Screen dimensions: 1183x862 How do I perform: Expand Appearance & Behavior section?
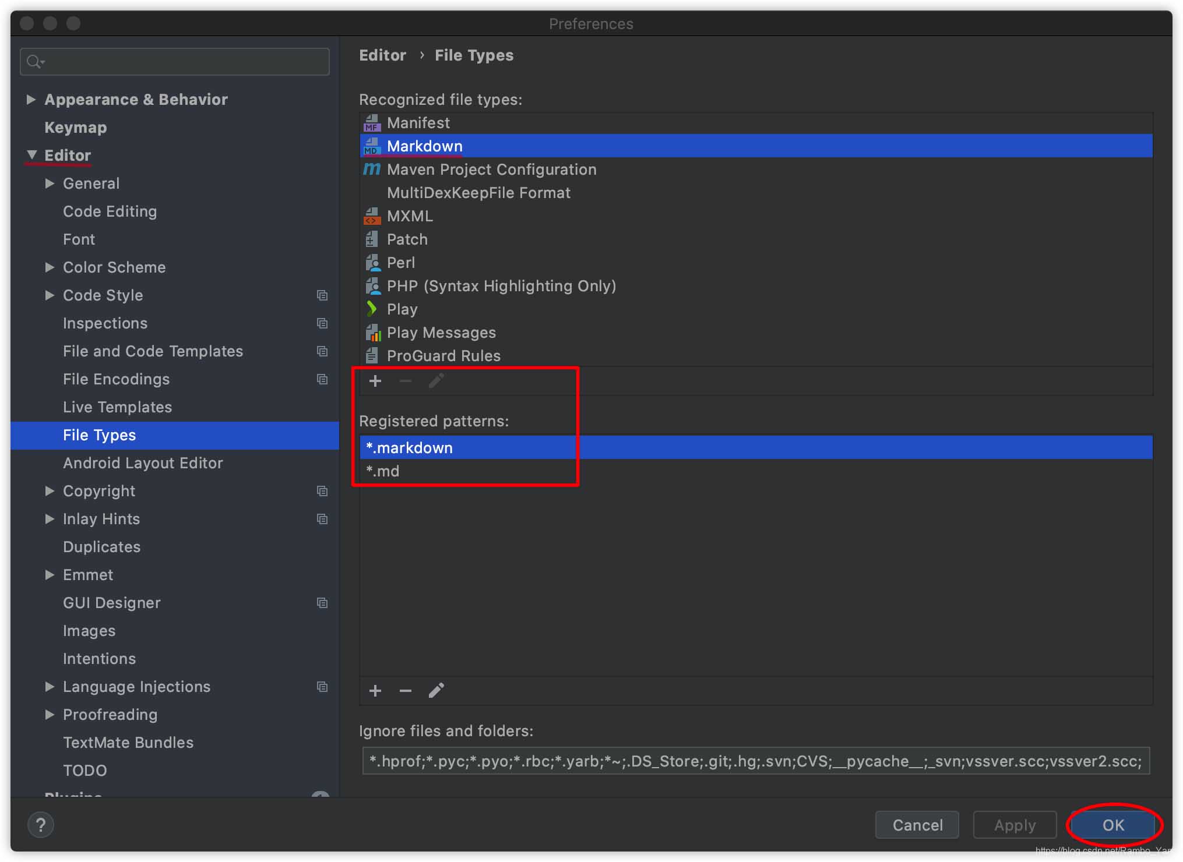coord(31,100)
